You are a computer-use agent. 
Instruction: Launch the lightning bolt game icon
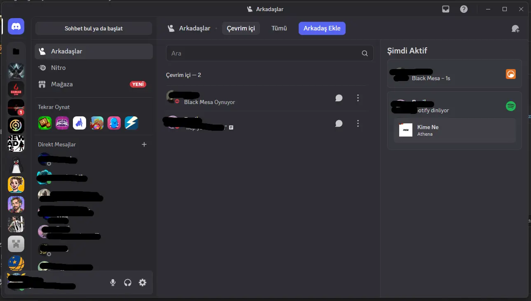tap(131, 123)
